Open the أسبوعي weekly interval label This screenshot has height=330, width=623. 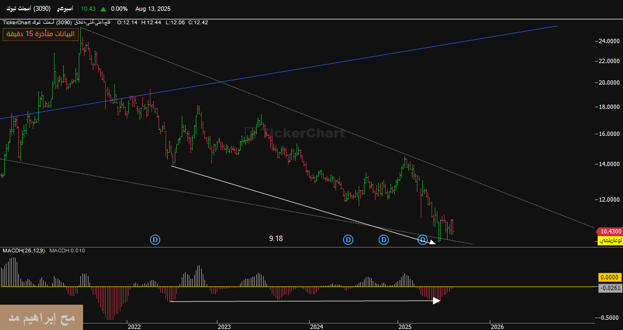(65, 8)
